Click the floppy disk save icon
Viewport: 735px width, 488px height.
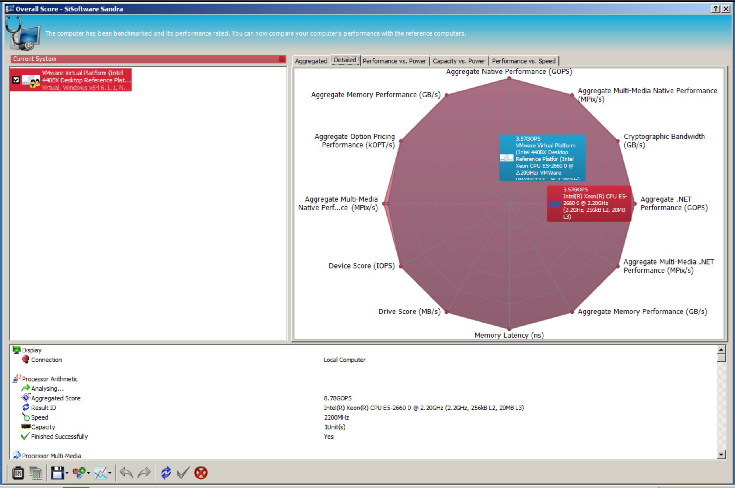point(57,473)
